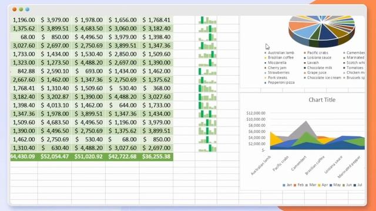Select sparkline beside the 842.88 row
376x211 pixels.
pos(207,72)
